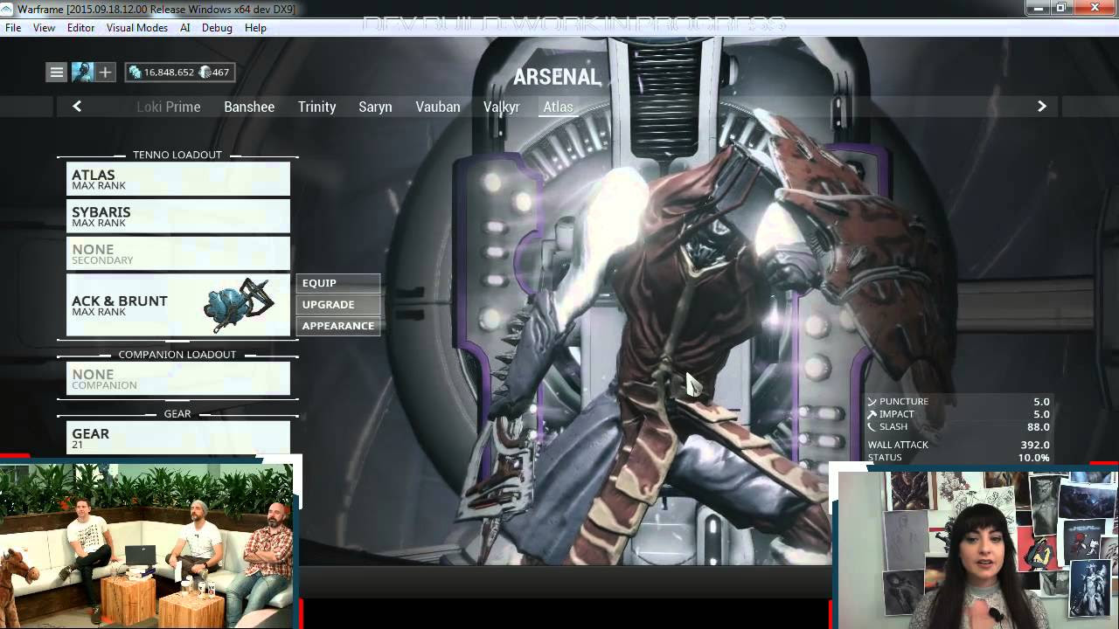Select the empty Secondary weapon slot
This screenshot has width=1119, height=629.
pyautogui.click(x=178, y=253)
